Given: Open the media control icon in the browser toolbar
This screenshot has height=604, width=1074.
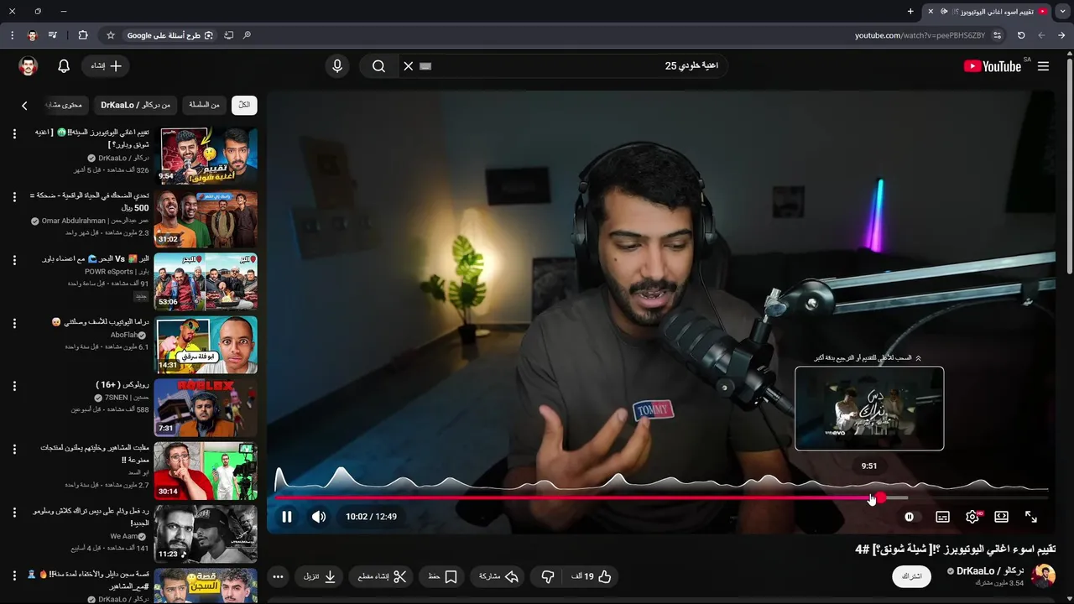Looking at the screenshot, I should pyautogui.click(x=53, y=35).
